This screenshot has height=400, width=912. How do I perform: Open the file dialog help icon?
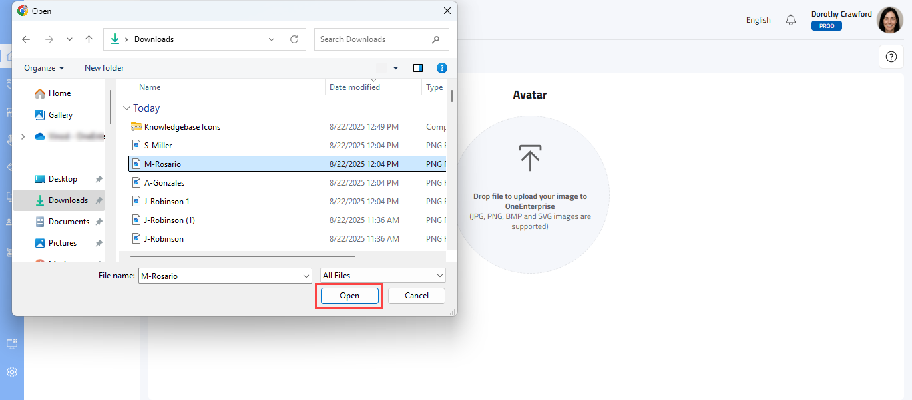(441, 68)
